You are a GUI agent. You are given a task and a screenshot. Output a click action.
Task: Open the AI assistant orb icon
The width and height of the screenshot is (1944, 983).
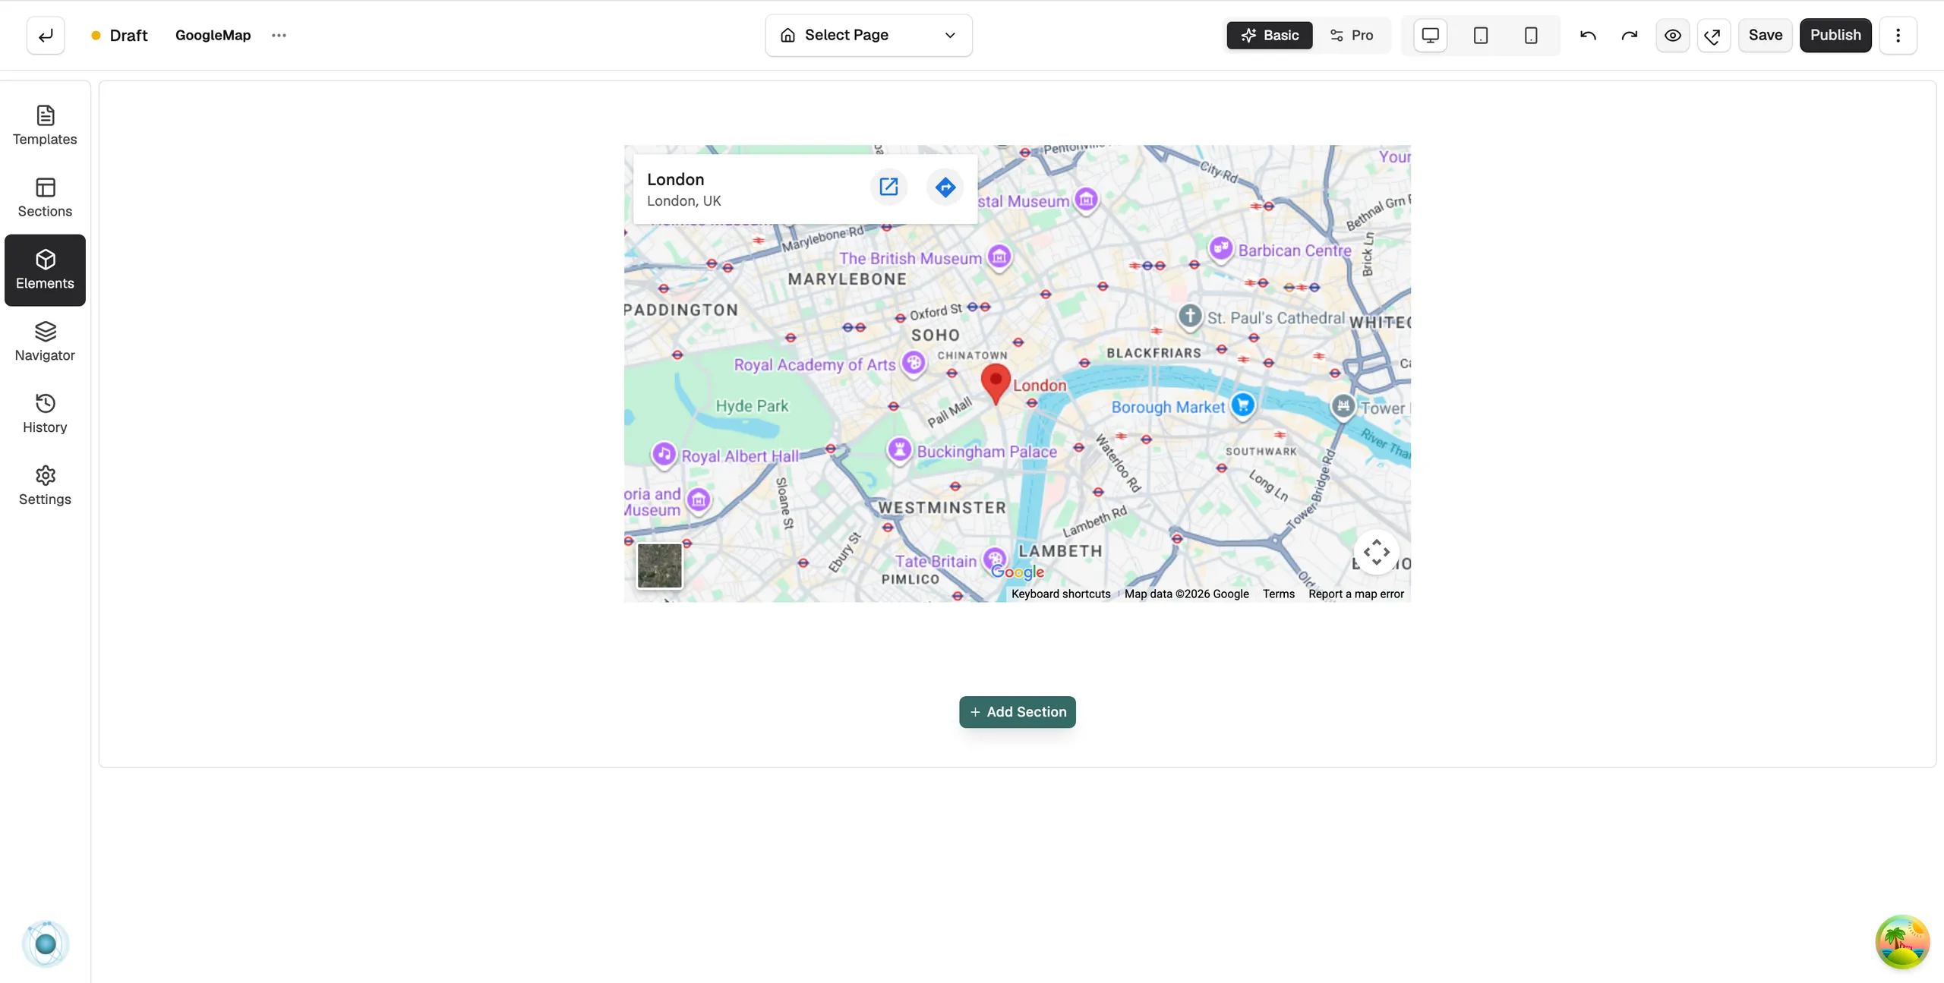[x=46, y=944]
